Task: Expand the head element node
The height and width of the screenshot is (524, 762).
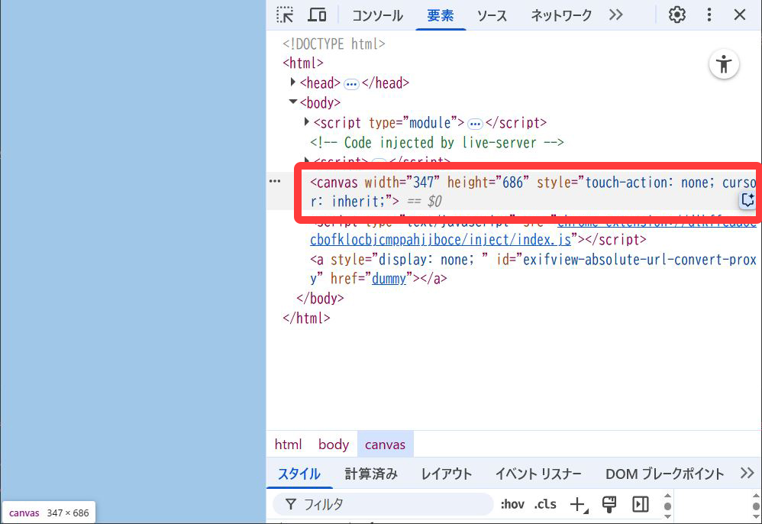Action: [292, 82]
